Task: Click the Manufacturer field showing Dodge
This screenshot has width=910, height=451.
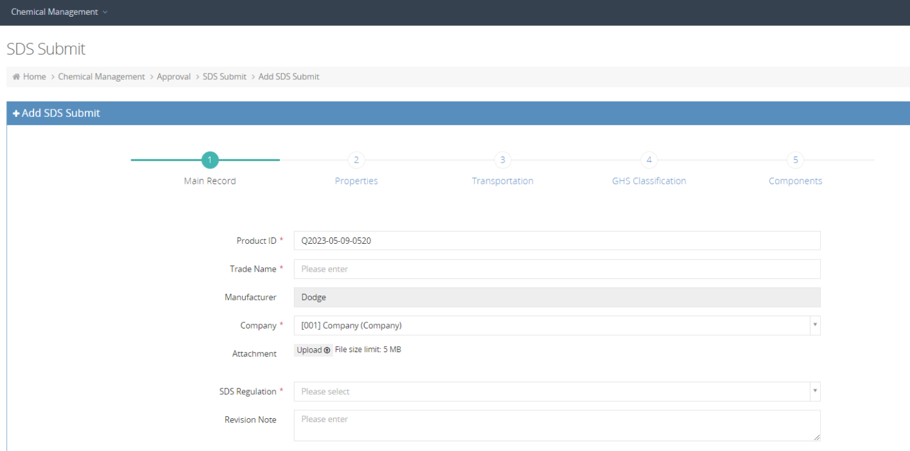Action: pos(557,297)
